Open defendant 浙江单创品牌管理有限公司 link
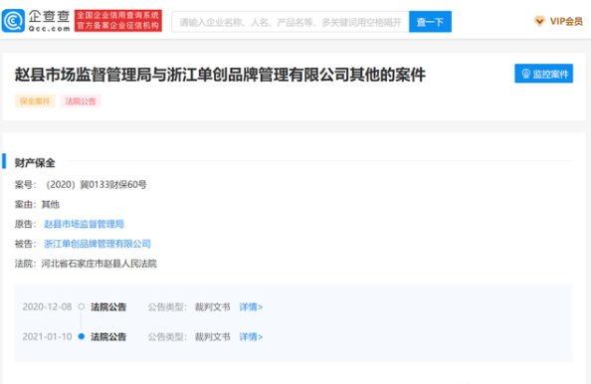Screen dimensions: 591x384 [98, 244]
